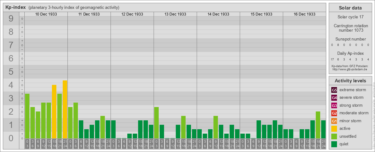This screenshot has width=375, height=152.
Task: Click the 13 Dec 1933 date header
Action: coord(175,14)
